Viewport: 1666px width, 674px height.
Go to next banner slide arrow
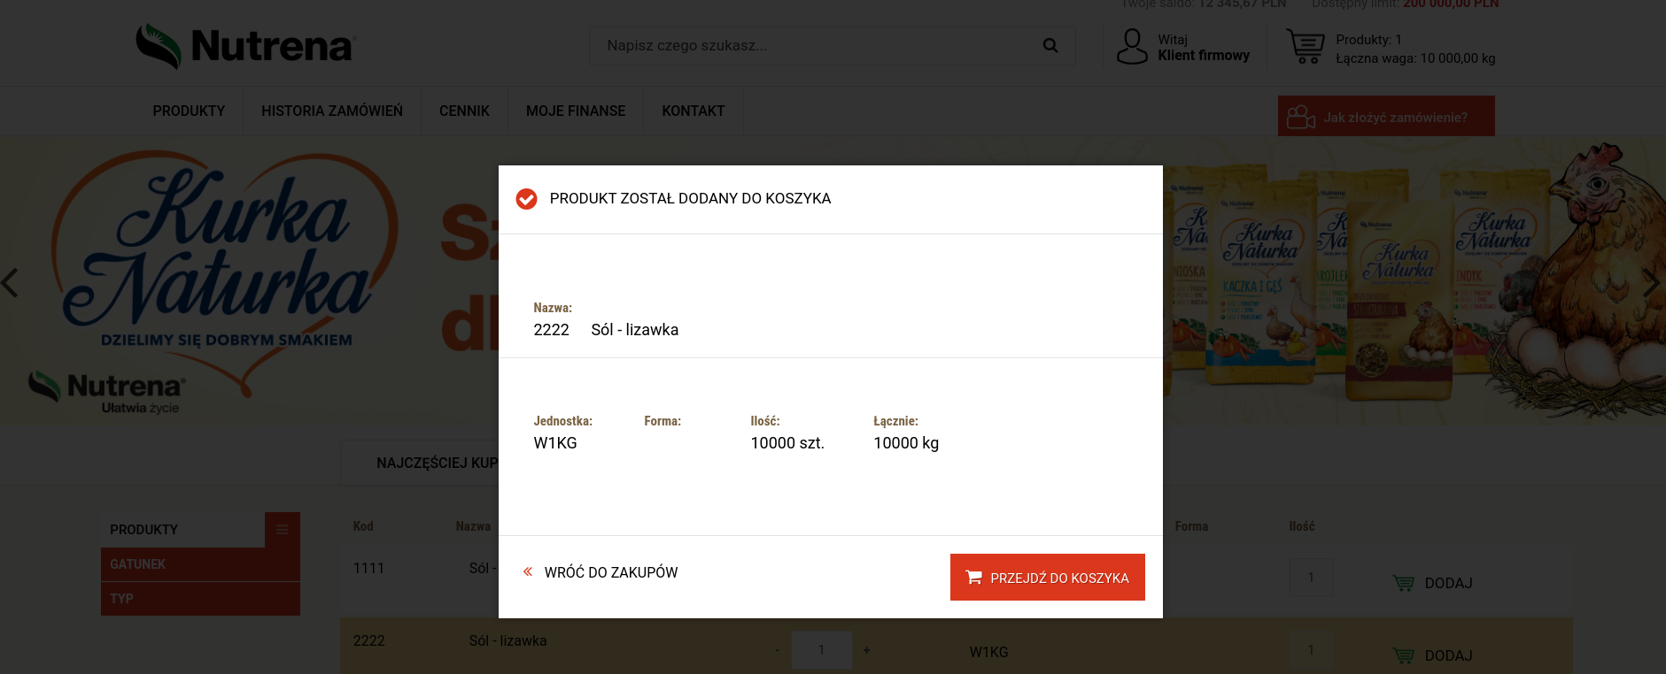tap(1652, 283)
